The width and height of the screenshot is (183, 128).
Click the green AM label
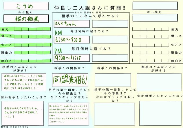(58, 33)
